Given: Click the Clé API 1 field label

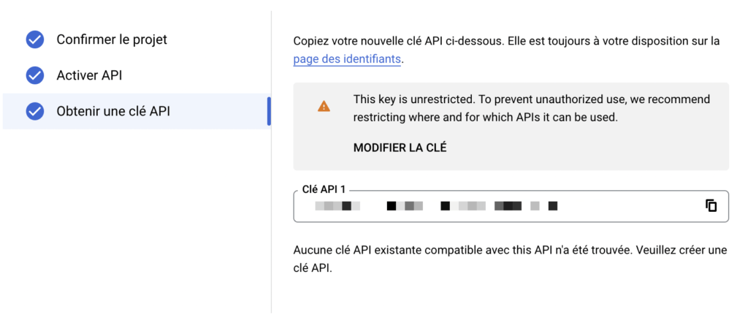Looking at the screenshot, I should point(324,189).
